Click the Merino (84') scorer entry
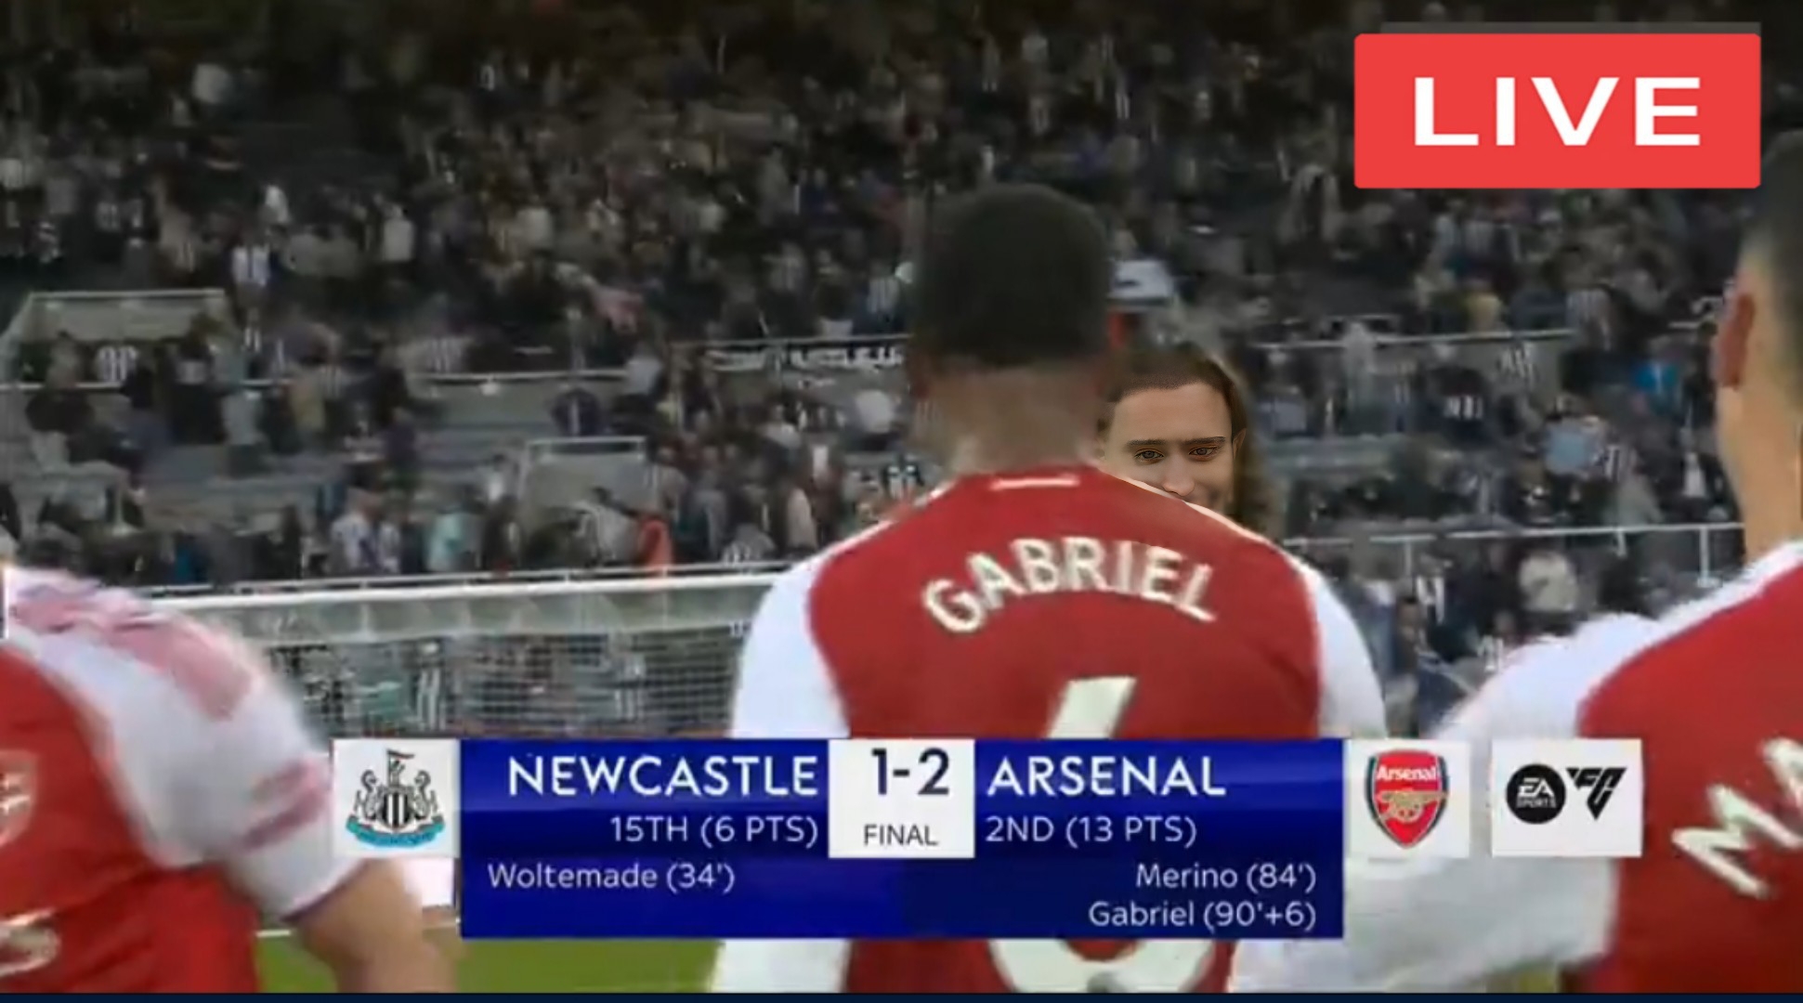1803x1003 pixels. coord(1224,876)
